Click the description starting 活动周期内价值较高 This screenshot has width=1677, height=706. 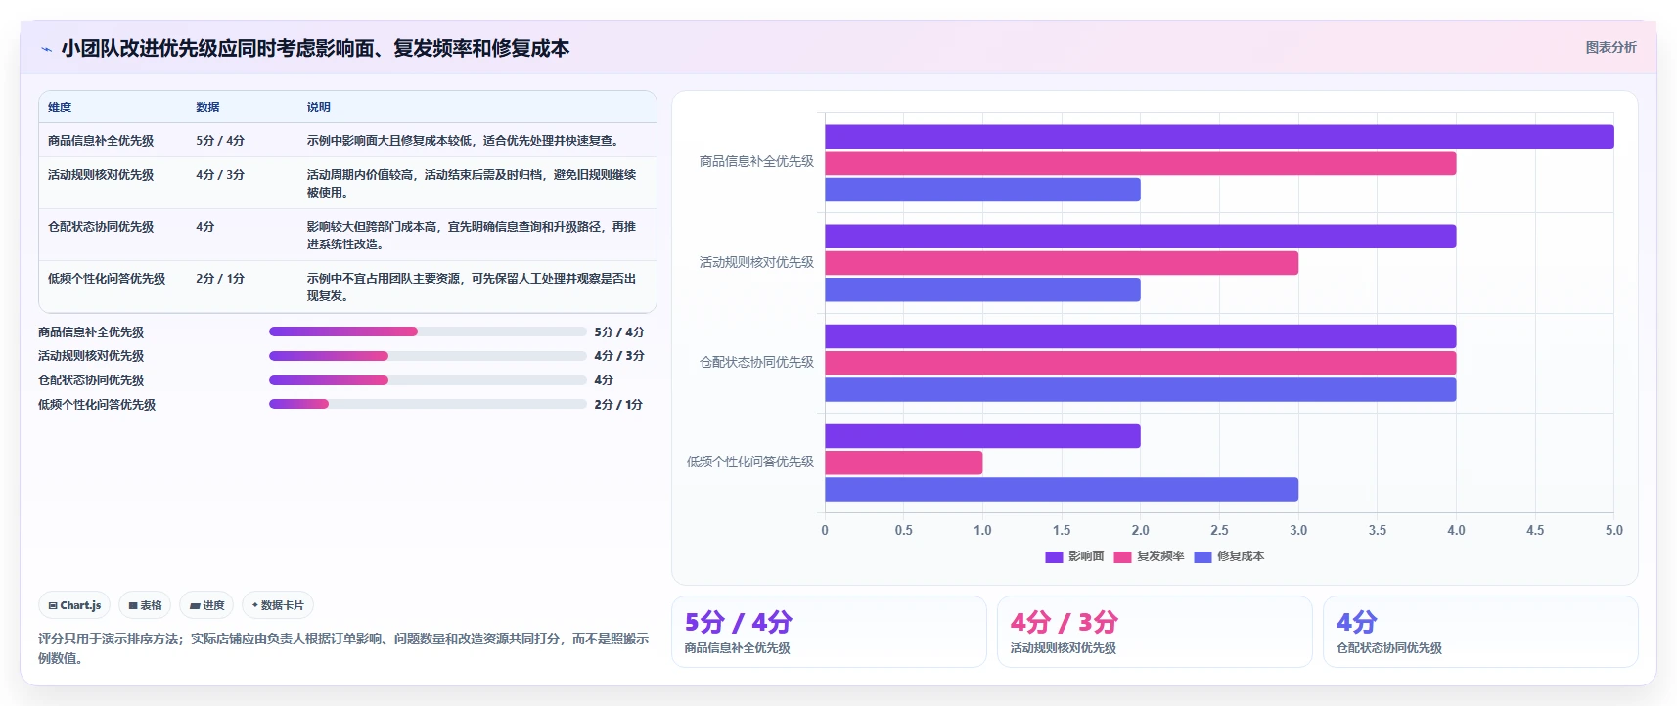(x=472, y=184)
